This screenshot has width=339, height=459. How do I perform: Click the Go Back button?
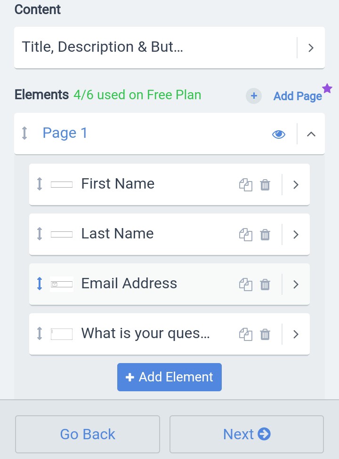click(88, 434)
